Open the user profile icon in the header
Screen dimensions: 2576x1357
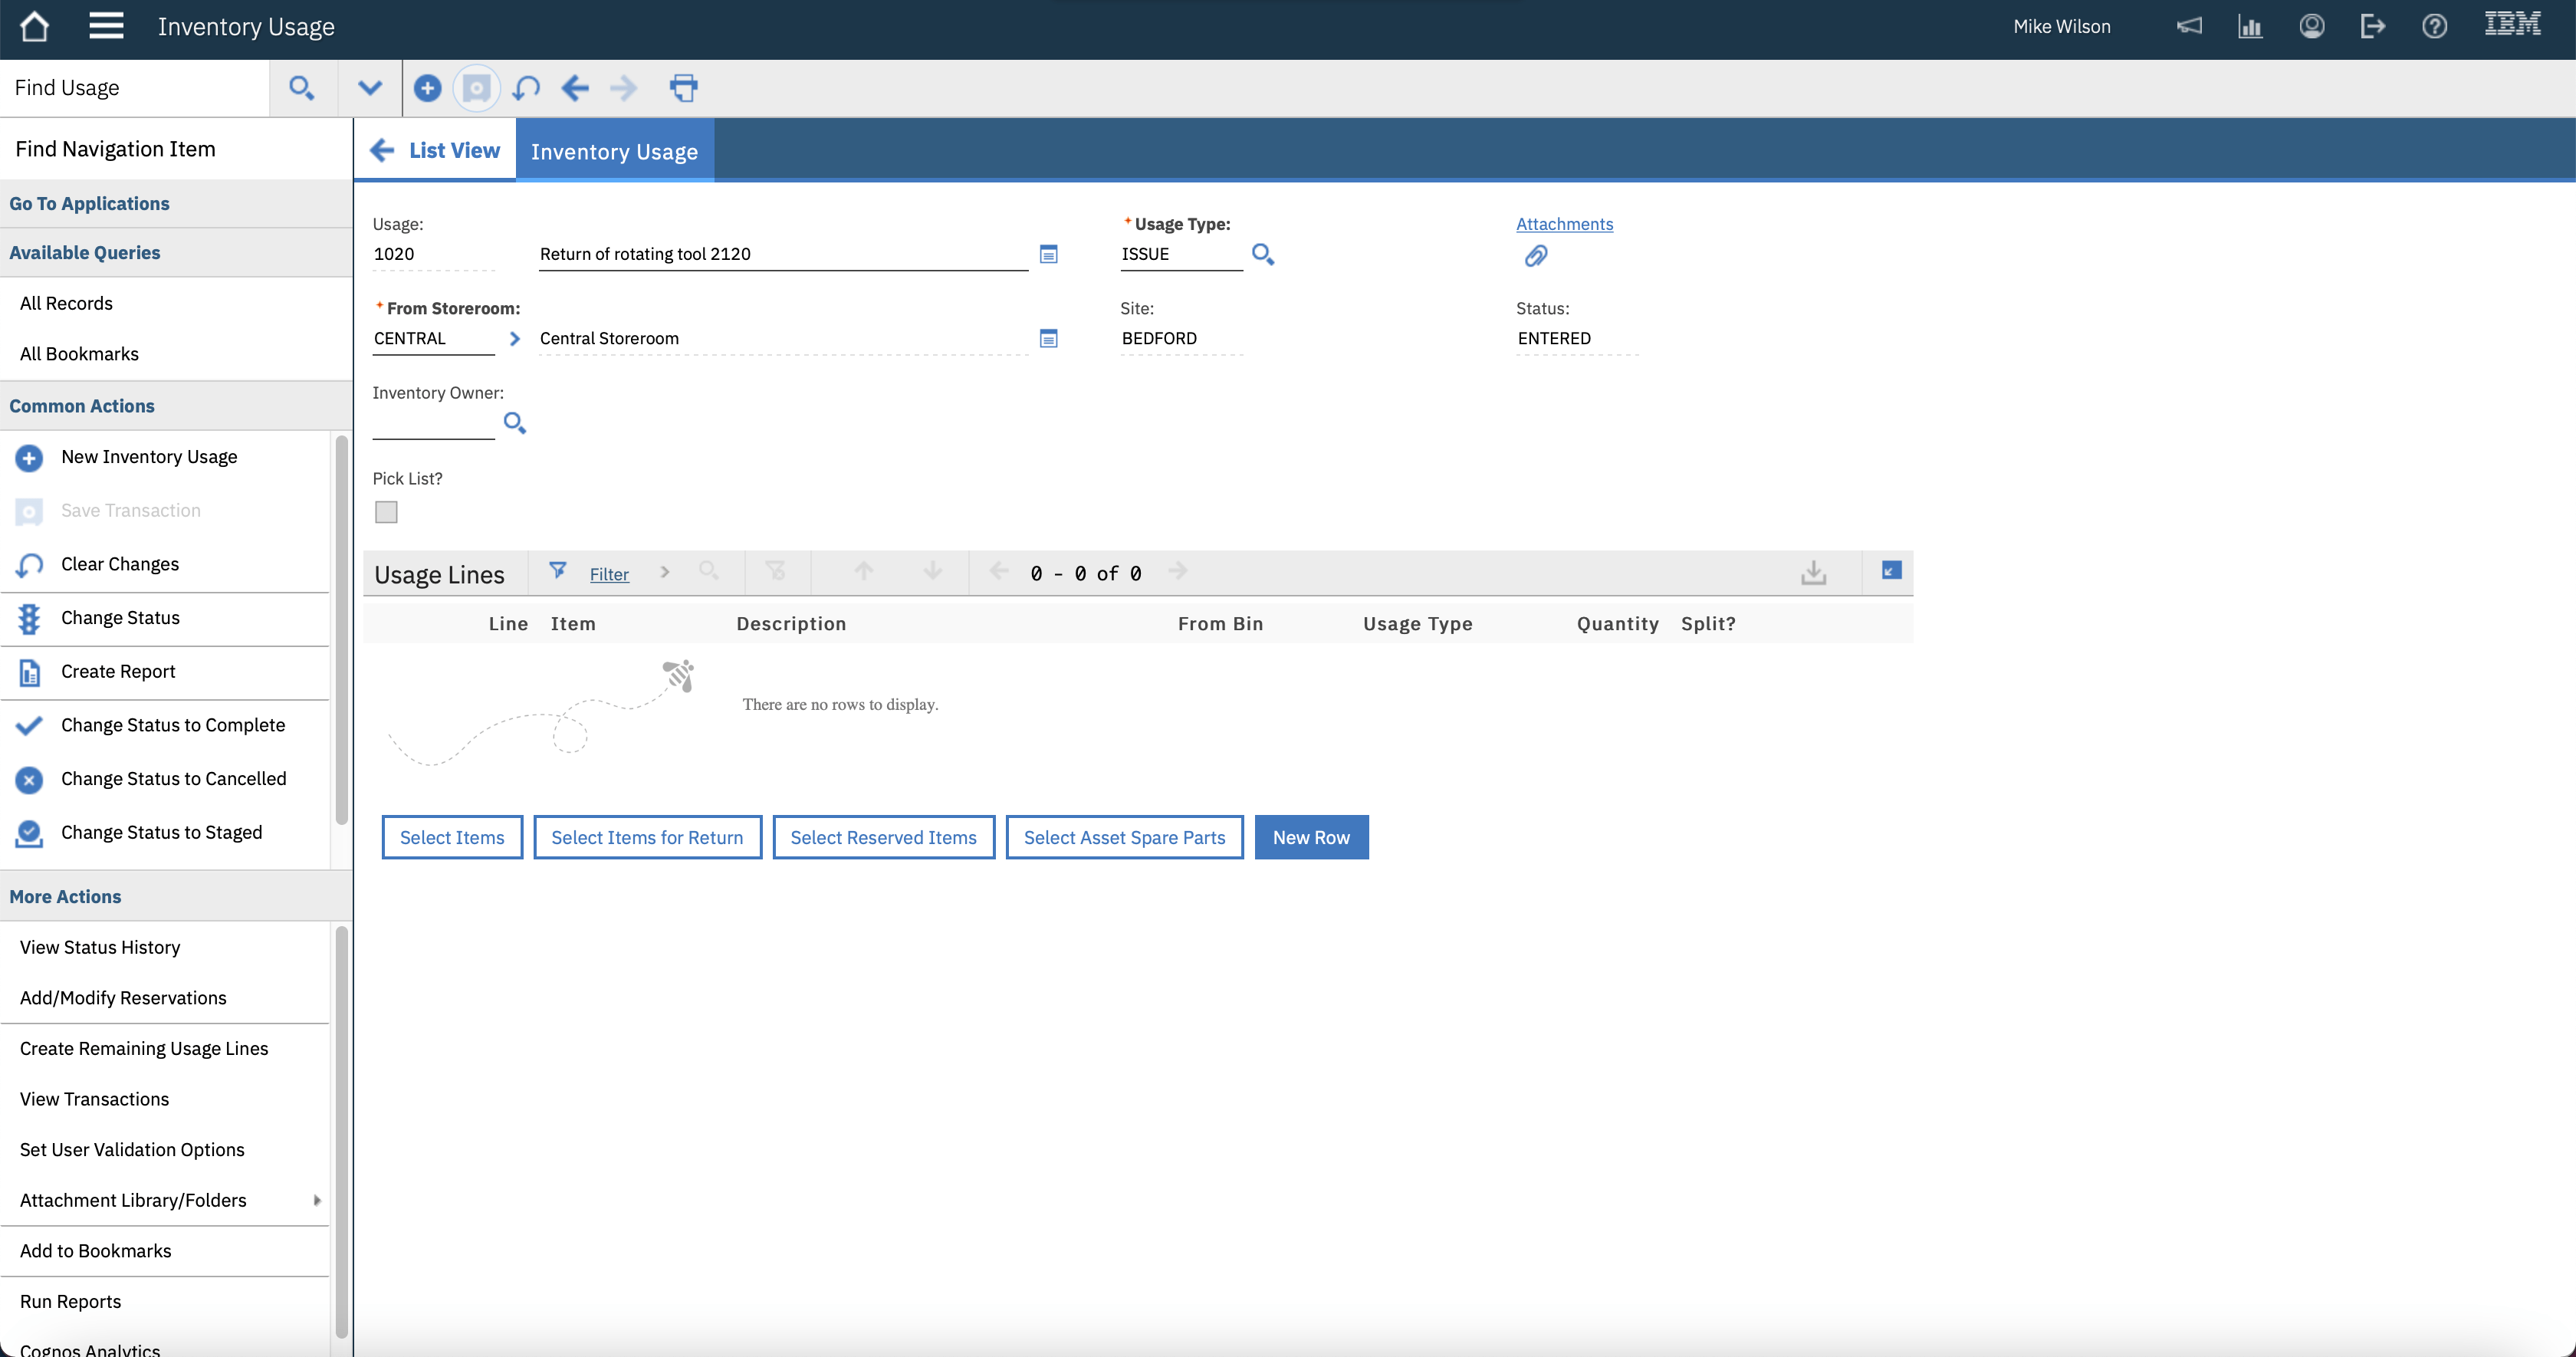[2311, 26]
